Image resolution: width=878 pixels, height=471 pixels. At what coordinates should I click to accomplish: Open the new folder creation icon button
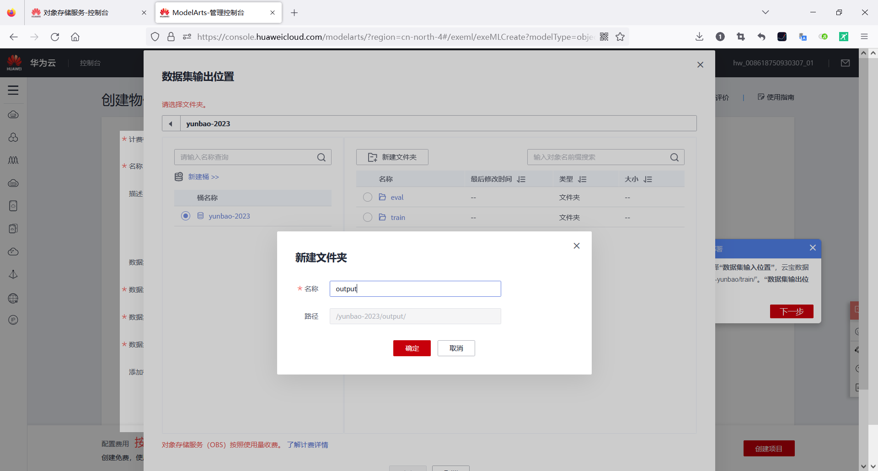coord(372,157)
